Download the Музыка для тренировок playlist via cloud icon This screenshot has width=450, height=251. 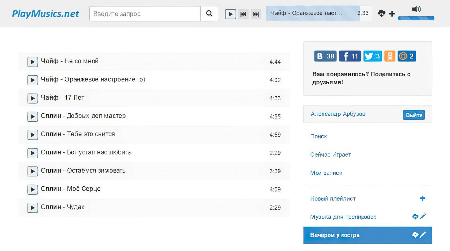click(415, 216)
